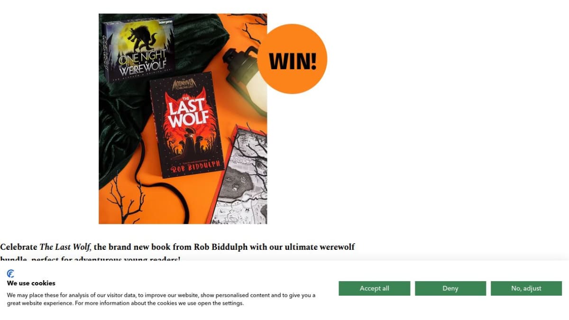This screenshot has width=569, height=320.
Task: Choose the No, adjust cookie option
Action: pyautogui.click(x=526, y=288)
